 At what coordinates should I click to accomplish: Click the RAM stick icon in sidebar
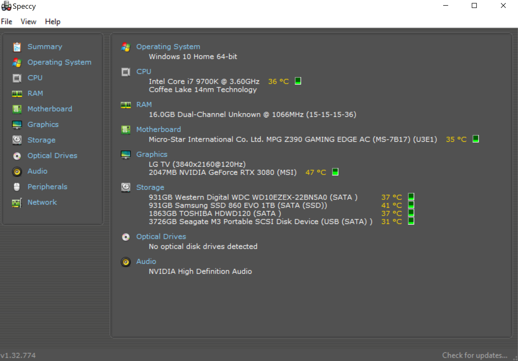[17, 94]
